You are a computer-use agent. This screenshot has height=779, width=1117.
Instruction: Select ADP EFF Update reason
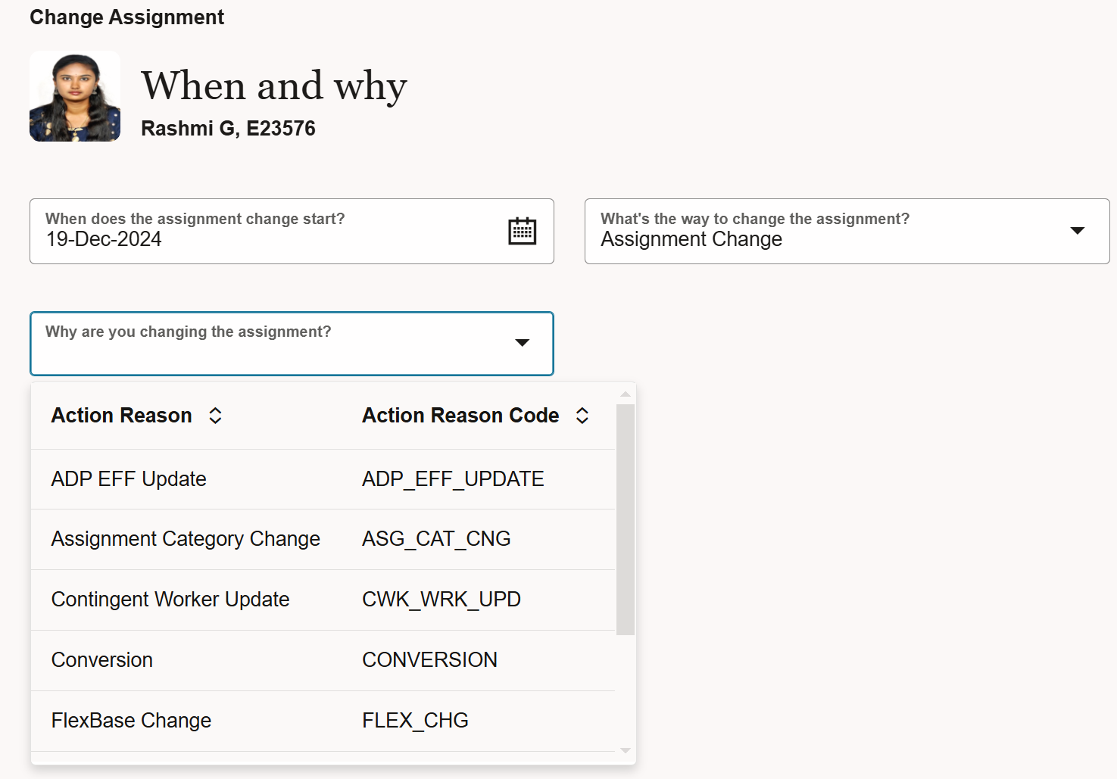tap(129, 479)
